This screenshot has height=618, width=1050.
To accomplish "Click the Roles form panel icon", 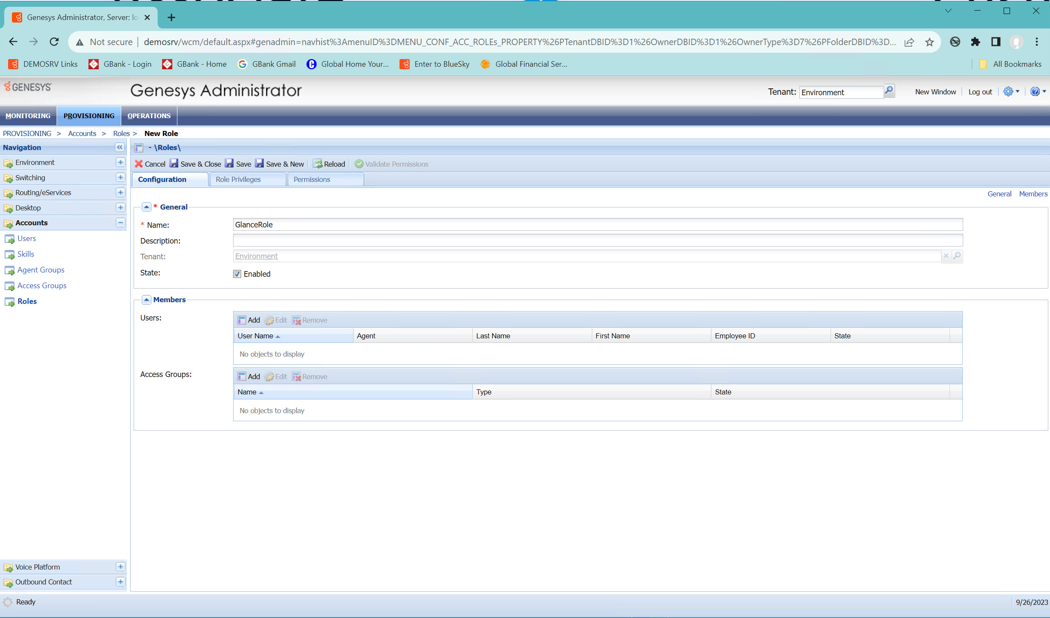I will [x=139, y=147].
